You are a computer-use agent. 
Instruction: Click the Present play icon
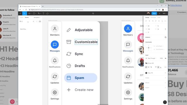[x=160, y=13]
